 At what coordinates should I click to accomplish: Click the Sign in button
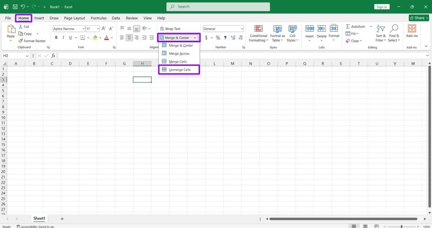(x=382, y=7)
